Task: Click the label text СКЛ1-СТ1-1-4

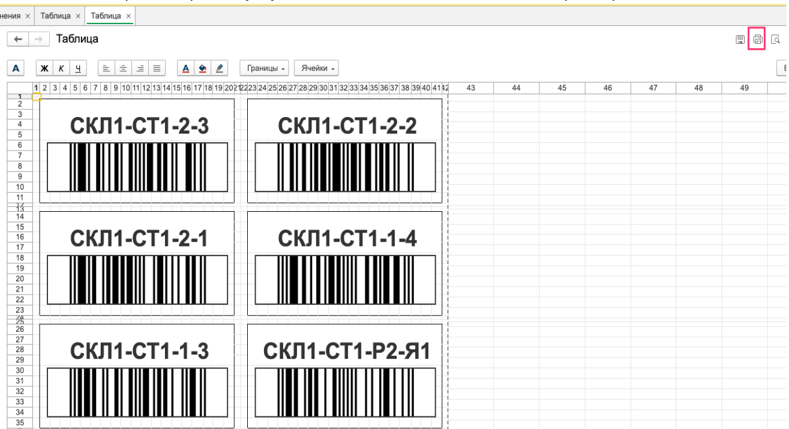Action: click(347, 238)
